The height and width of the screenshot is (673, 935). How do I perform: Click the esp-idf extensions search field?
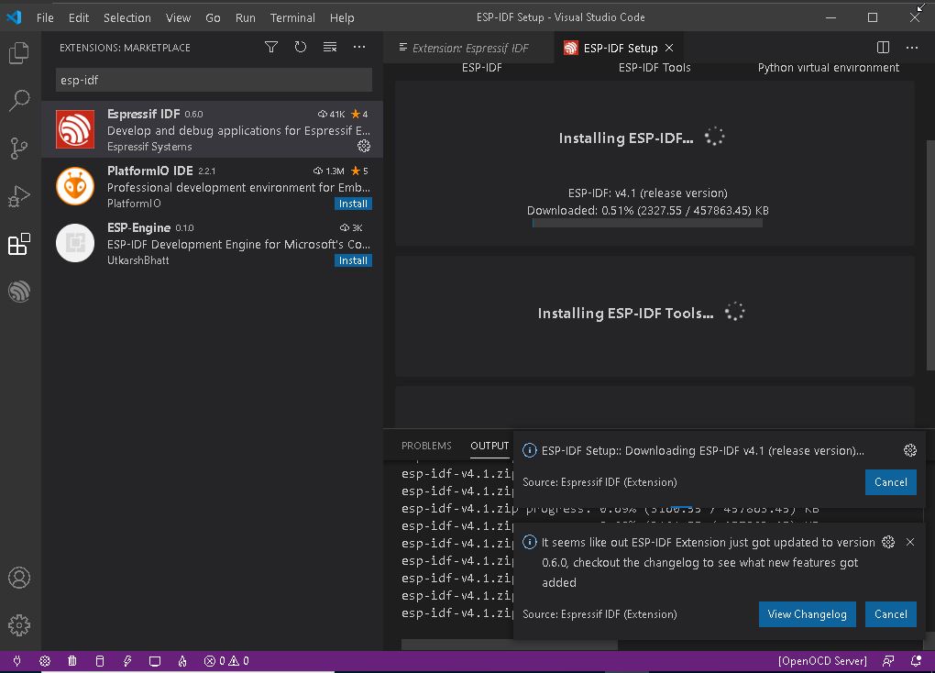coord(214,80)
